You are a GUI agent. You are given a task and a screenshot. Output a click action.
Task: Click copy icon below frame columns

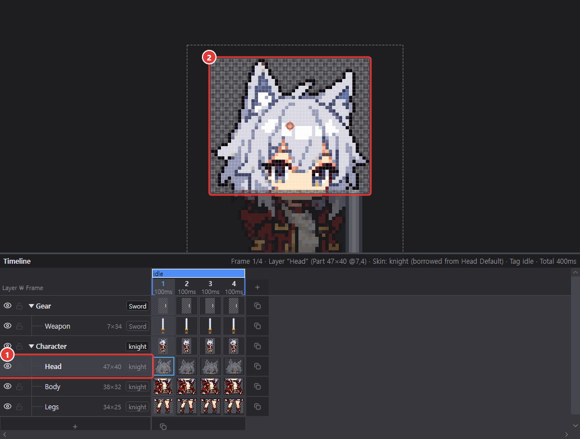[163, 427]
